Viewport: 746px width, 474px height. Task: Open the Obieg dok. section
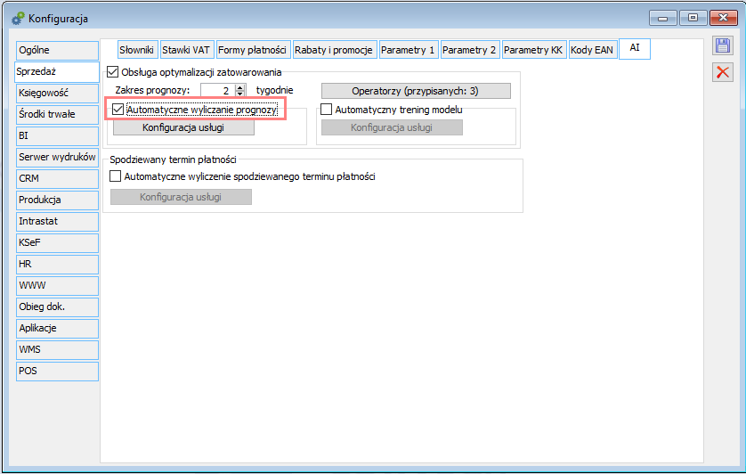(57, 307)
